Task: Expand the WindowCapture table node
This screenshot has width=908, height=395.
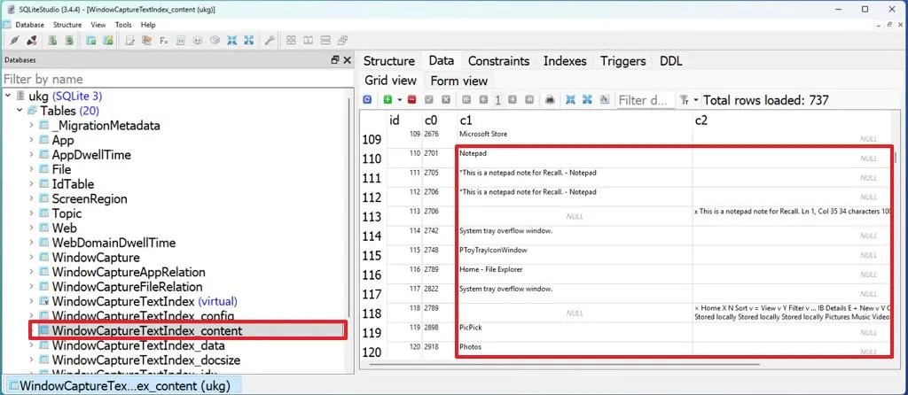Action: click(31, 258)
